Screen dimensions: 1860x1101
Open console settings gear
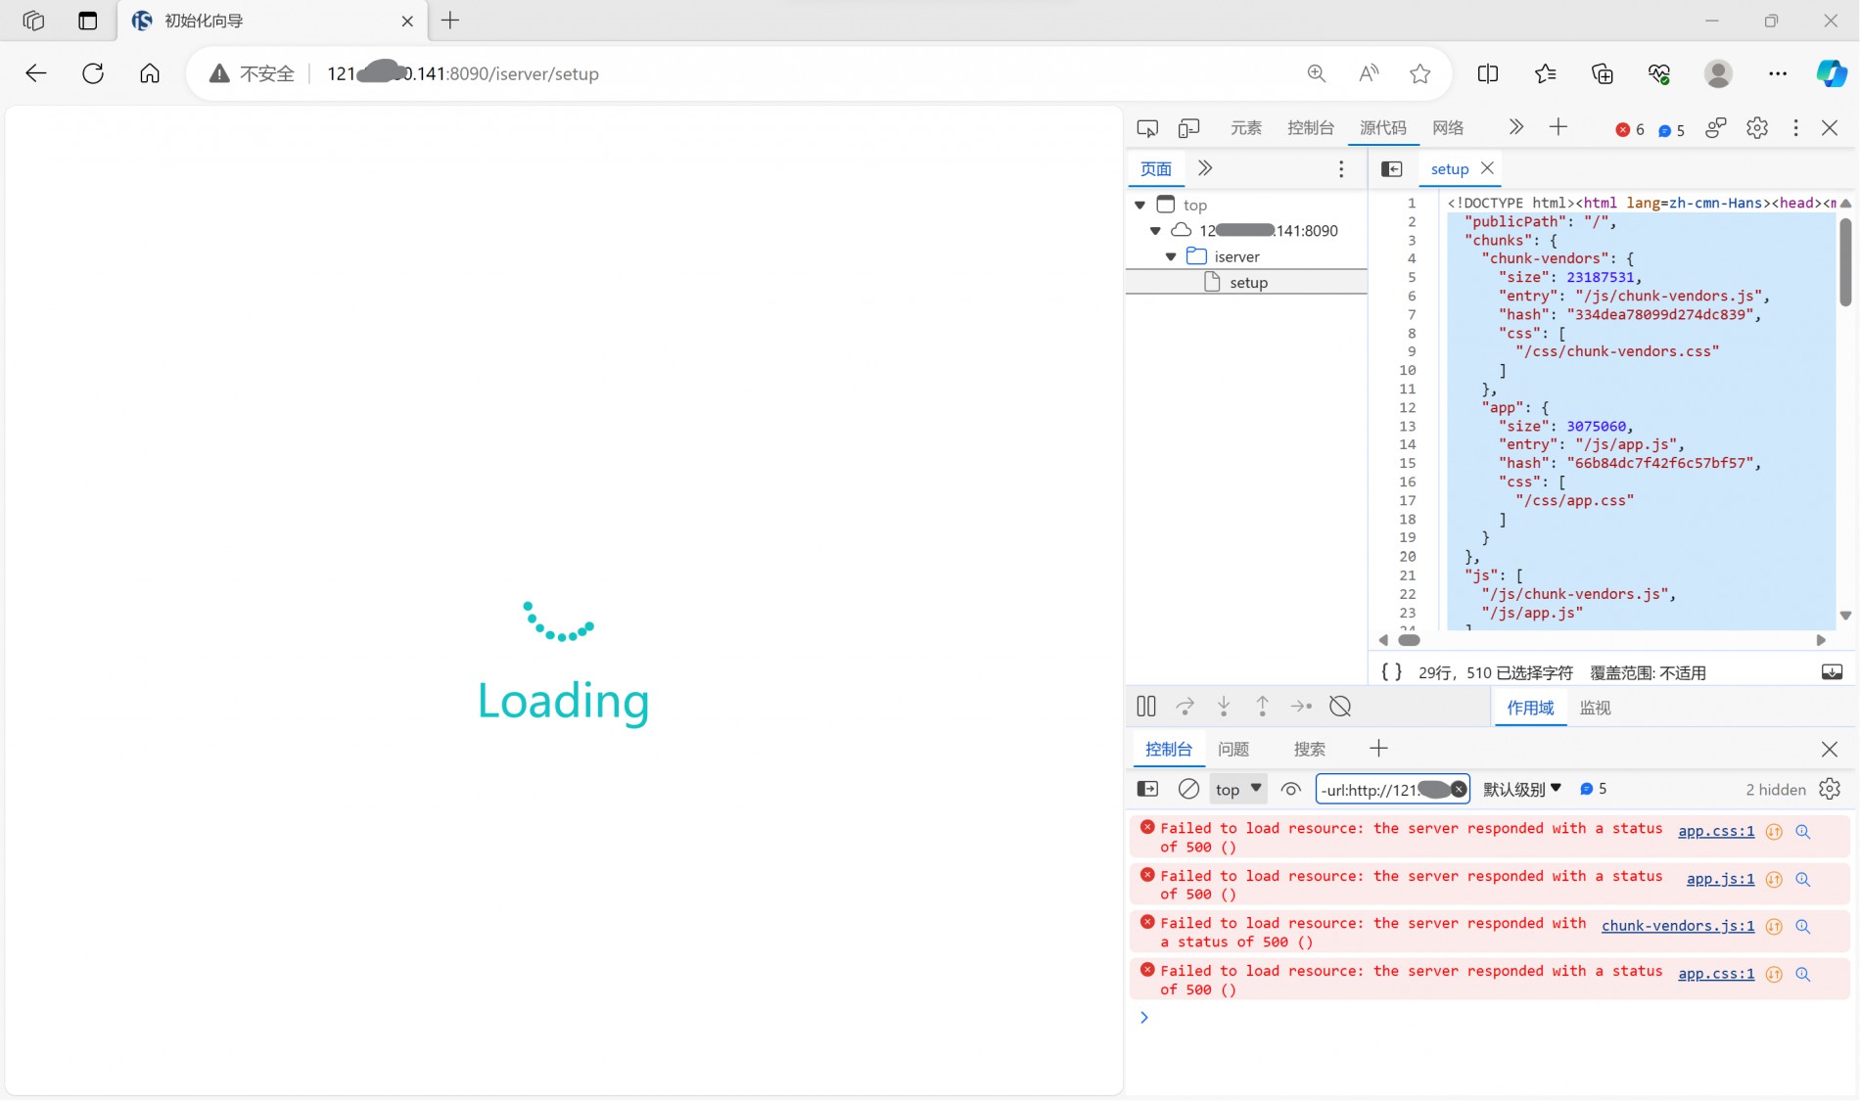pos(1830,789)
